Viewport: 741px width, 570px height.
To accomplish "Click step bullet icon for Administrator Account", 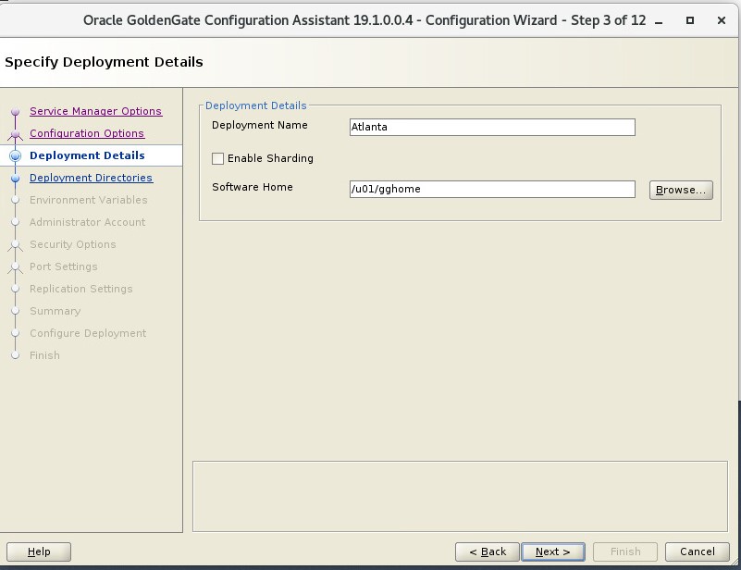I will (x=15, y=222).
